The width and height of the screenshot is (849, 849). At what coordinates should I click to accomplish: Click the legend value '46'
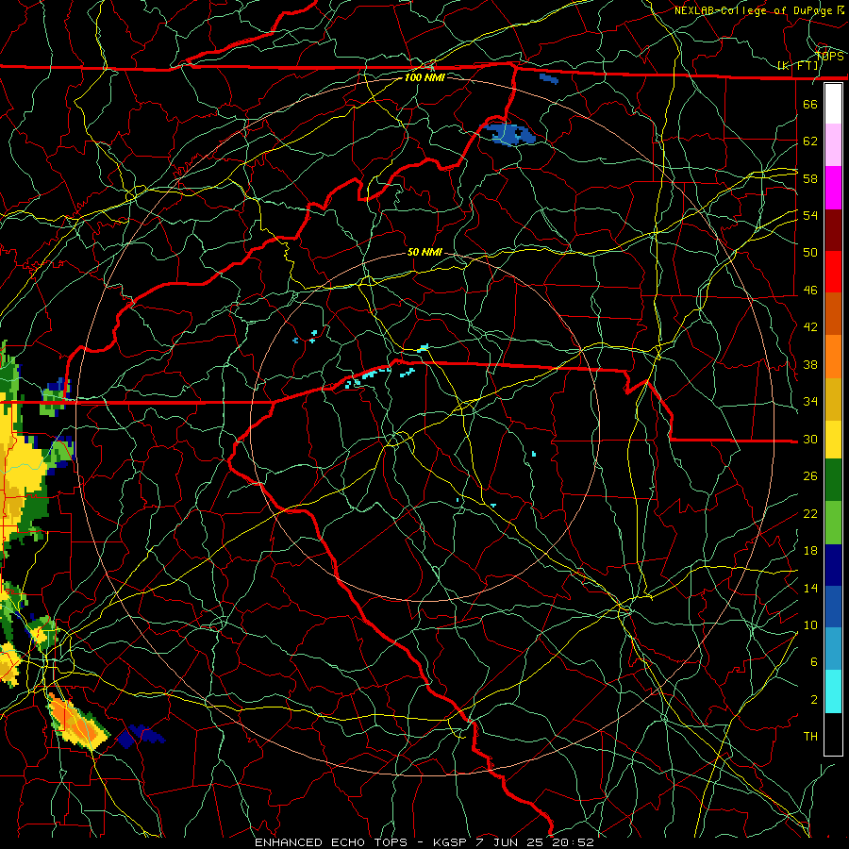810,291
